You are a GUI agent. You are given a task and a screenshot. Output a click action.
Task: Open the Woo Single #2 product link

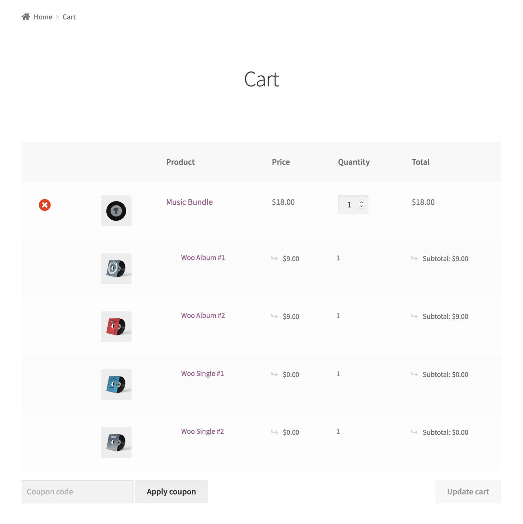pyautogui.click(x=202, y=431)
